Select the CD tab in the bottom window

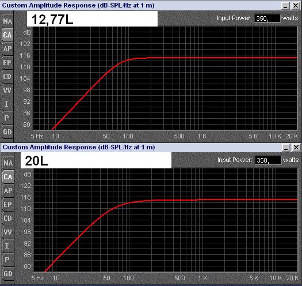[8, 218]
